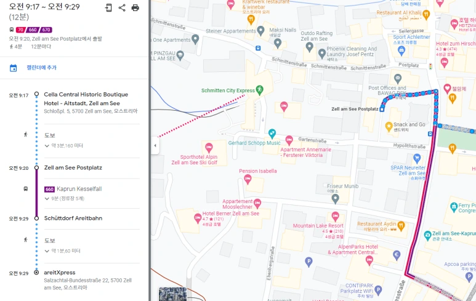Click PINZGAU education pin
Viewport: 476px width, 301px height.
click(180, 55)
